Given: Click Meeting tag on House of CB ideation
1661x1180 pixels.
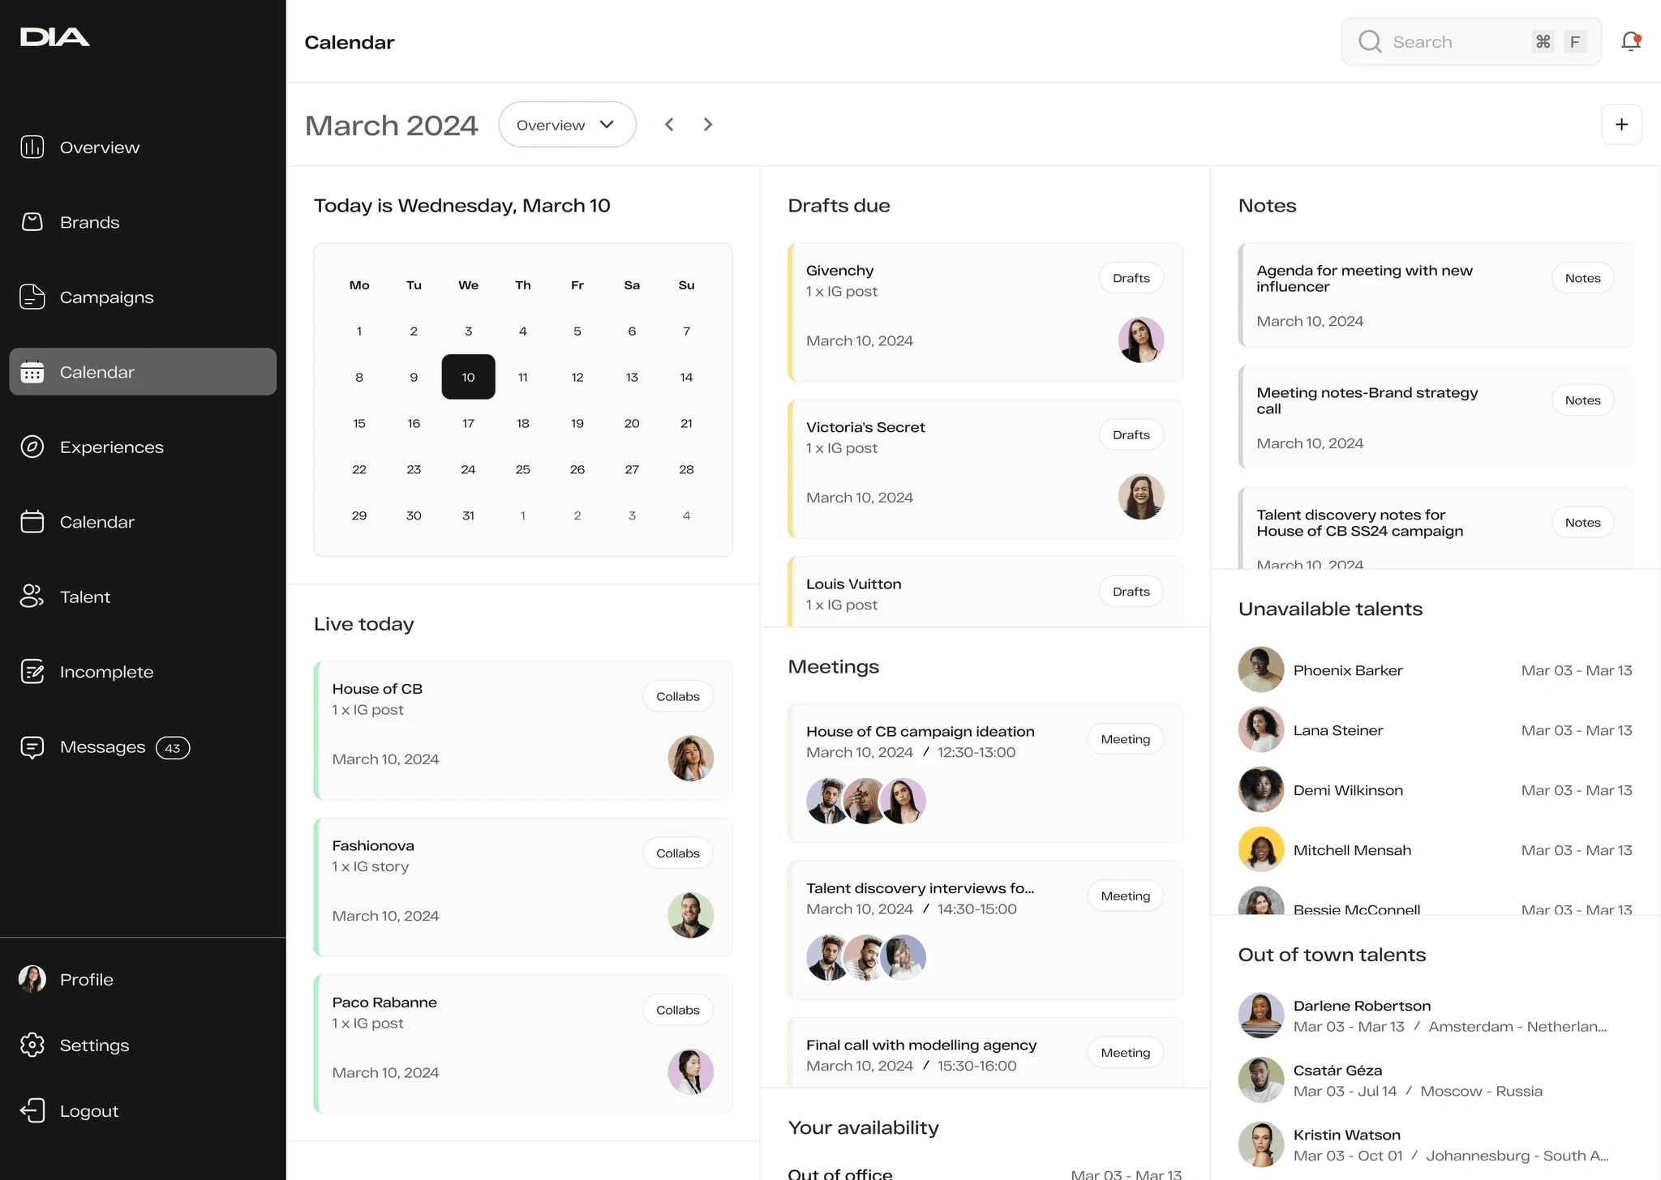Looking at the screenshot, I should [1125, 739].
